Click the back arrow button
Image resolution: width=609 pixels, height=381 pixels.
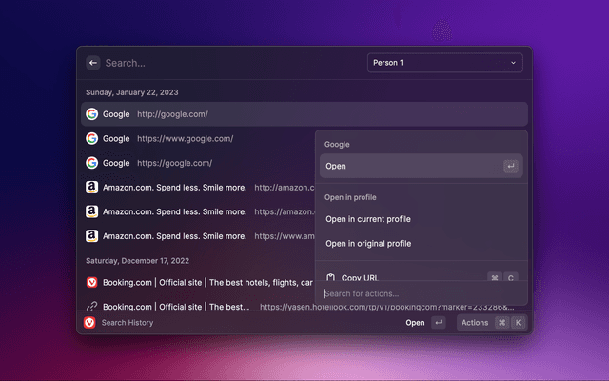[93, 63]
